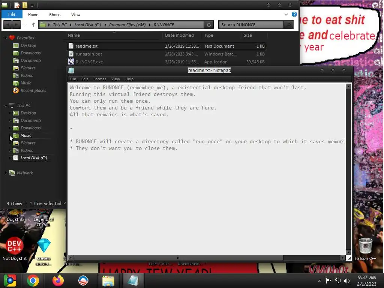The image size is (384, 288).
Task: Click the Search RUNONCE input field
Action: (250, 25)
